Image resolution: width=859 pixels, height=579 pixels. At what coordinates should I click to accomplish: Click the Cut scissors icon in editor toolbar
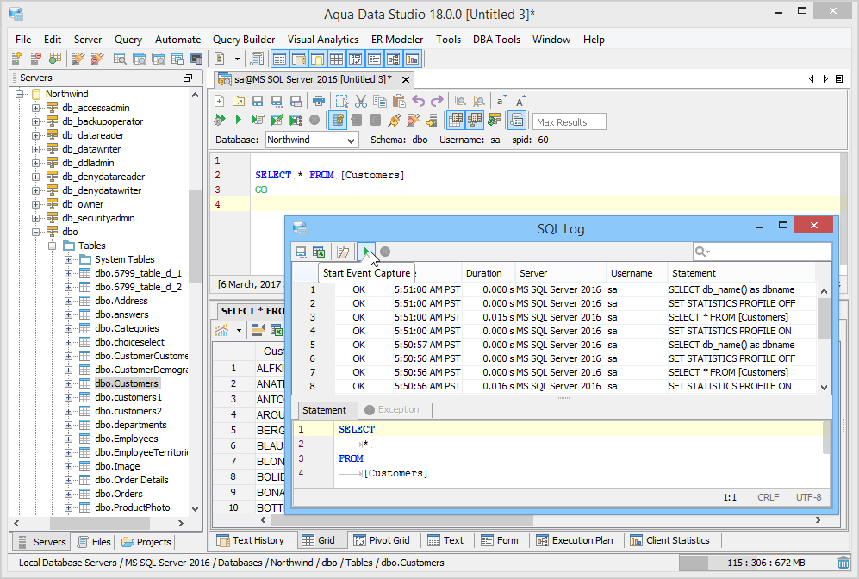coord(361,101)
